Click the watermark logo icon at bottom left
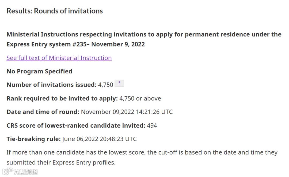Viewport: 289px width, 177px height. 8,171
